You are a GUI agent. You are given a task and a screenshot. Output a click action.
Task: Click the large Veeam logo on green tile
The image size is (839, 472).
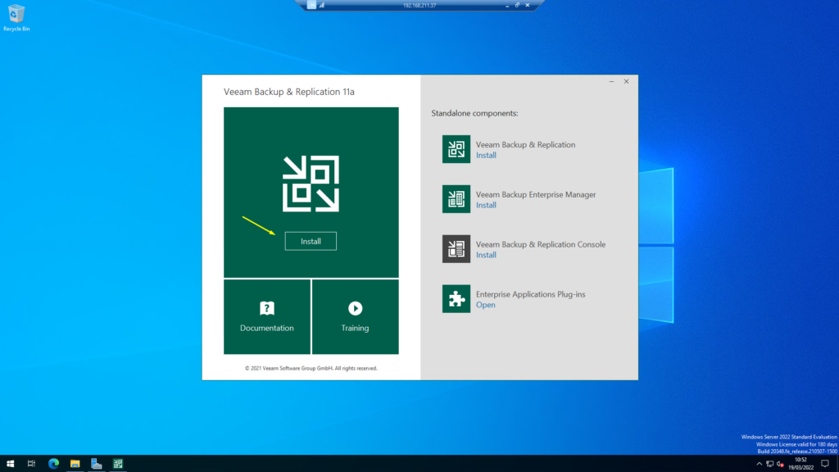point(311,184)
